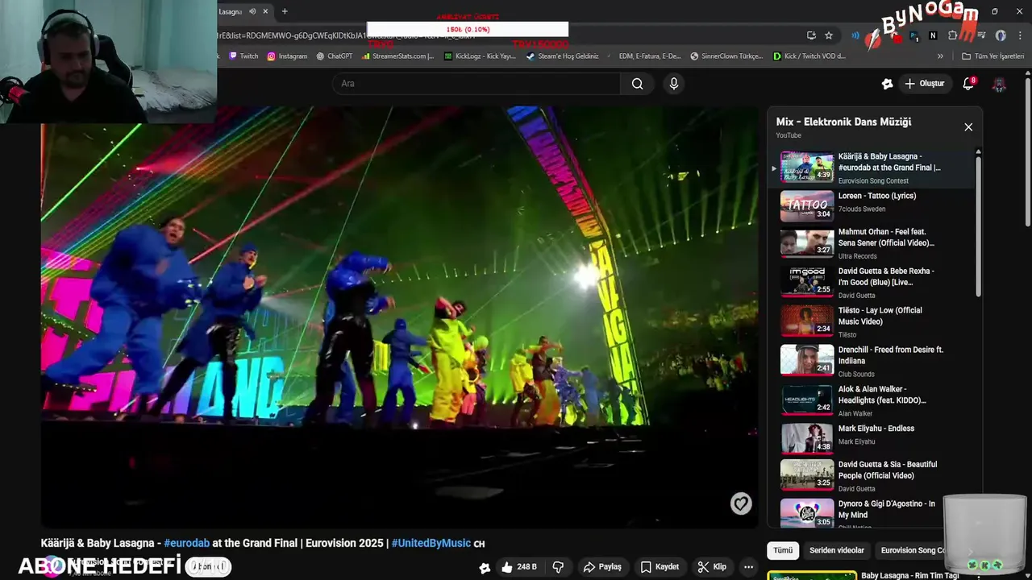
Task: Select the Tümü filter chip
Action: pos(783,551)
